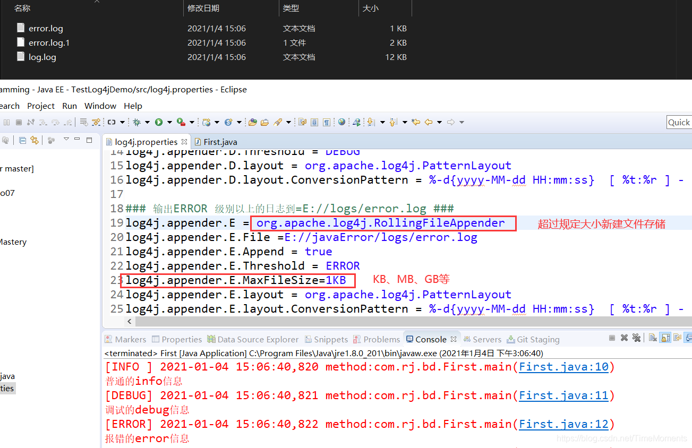This screenshot has height=448, width=692.
Task: Start debugging with the bug icon
Action: coord(136,122)
